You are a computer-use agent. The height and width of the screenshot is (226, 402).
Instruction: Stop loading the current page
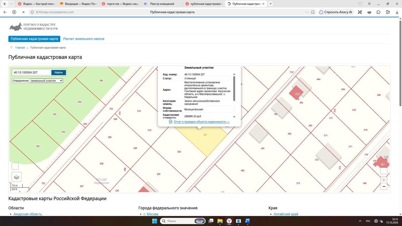[23, 12]
